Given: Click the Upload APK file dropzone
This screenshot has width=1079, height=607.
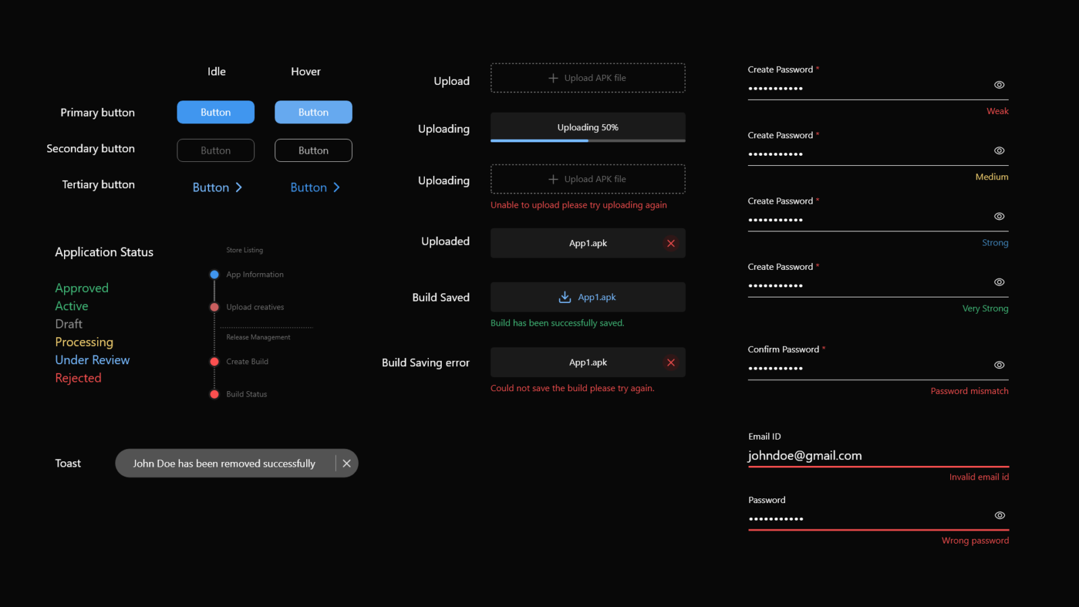Looking at the screenshot, I should 588,78.
